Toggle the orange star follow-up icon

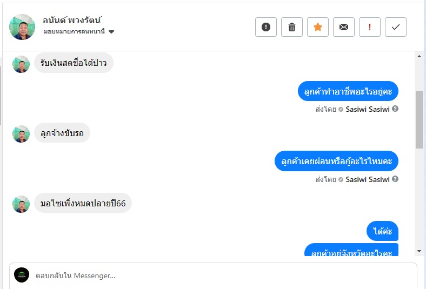tap(318, 27)
